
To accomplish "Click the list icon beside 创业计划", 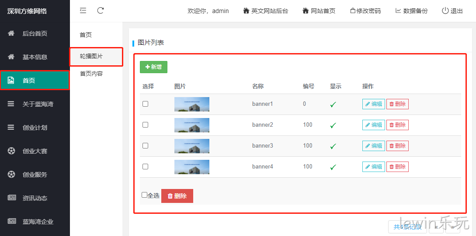I will [x=11, y=128].
